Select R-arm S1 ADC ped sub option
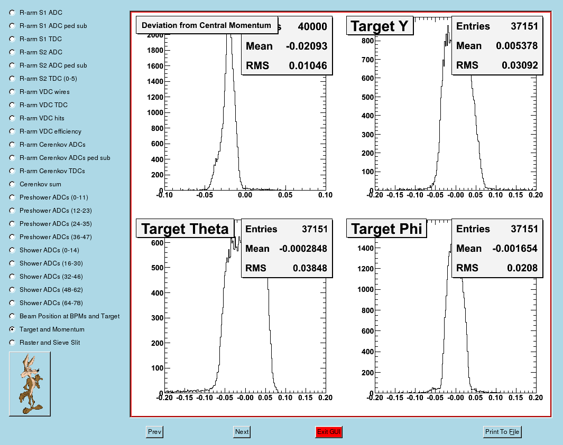 point(12,26)
